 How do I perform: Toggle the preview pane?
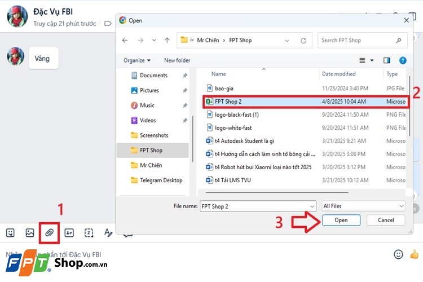[386, 60]
